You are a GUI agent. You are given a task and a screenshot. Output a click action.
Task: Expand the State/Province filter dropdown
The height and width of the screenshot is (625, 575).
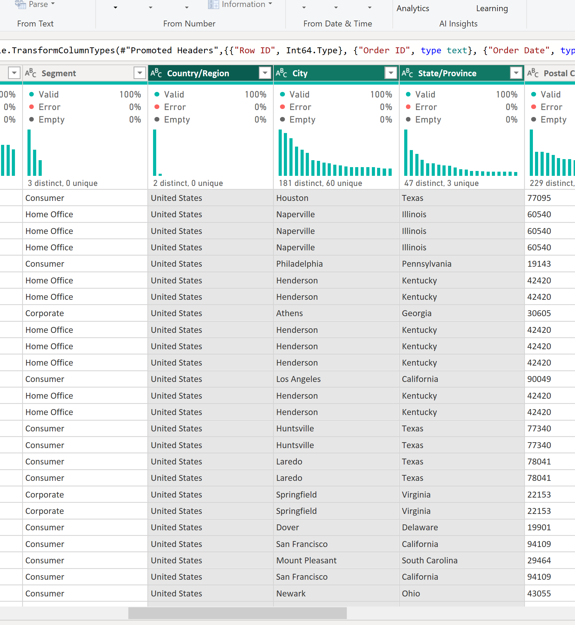(x=516, y=73)
